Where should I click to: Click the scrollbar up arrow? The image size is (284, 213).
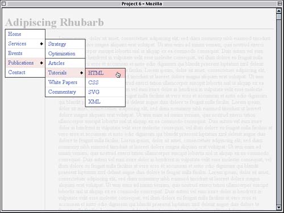279,11
